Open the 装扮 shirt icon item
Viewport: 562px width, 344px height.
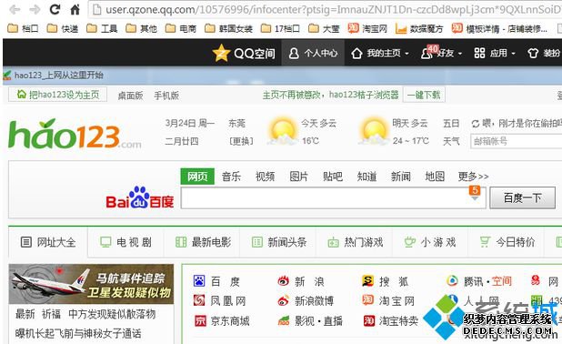tap(544, 53)
